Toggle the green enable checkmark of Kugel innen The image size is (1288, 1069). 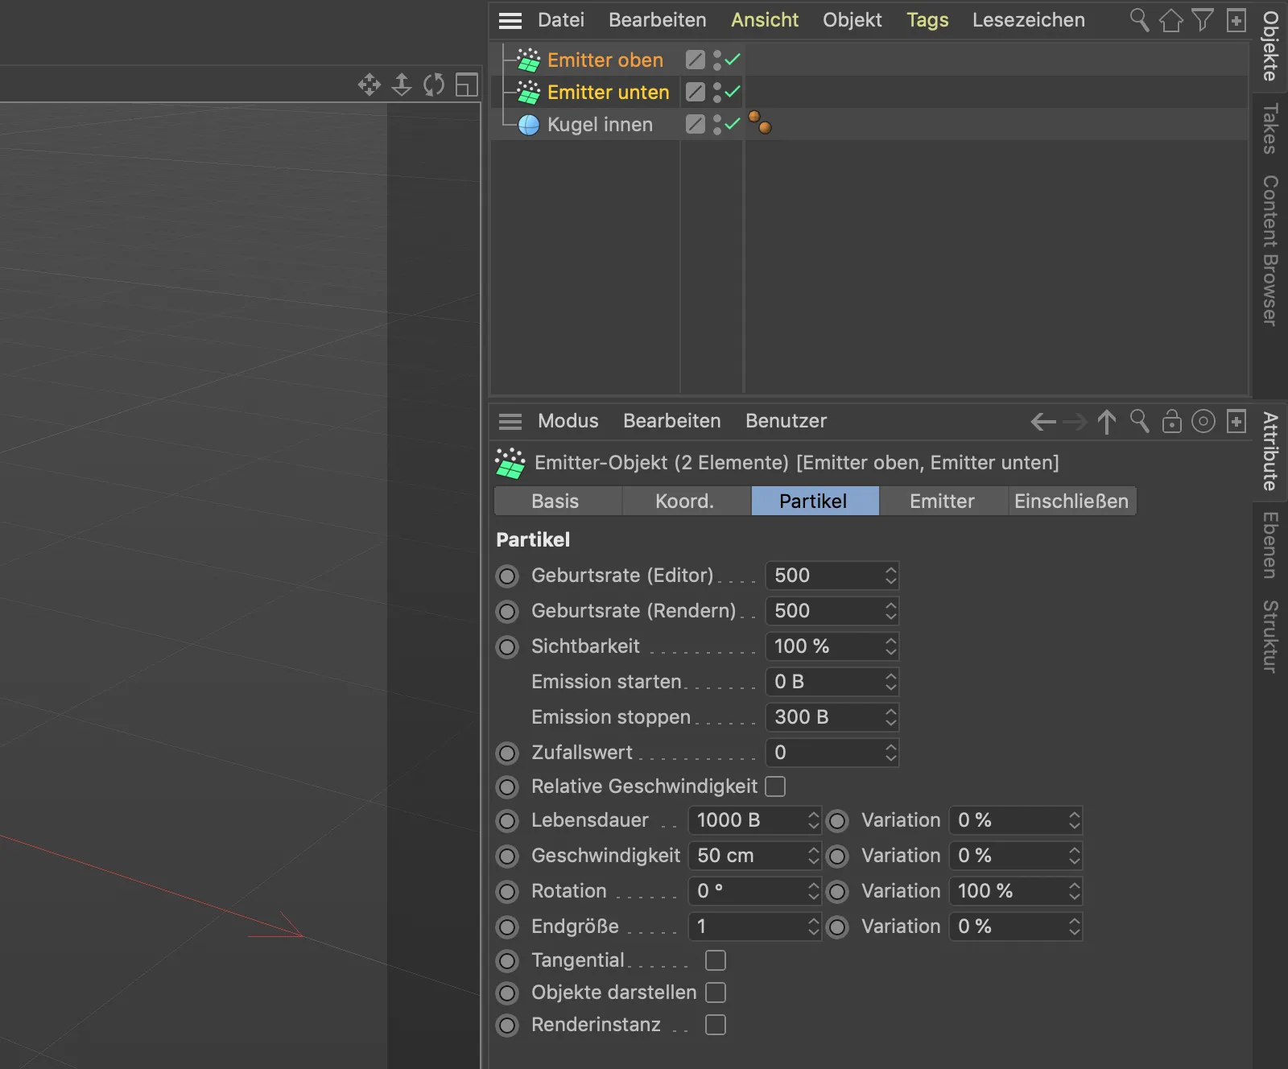[733, 123]
